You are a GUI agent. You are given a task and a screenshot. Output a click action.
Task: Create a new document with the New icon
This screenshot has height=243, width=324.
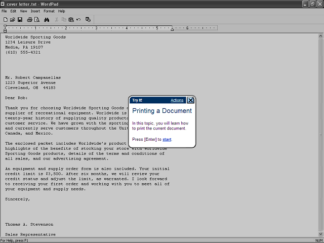(6, 20)
